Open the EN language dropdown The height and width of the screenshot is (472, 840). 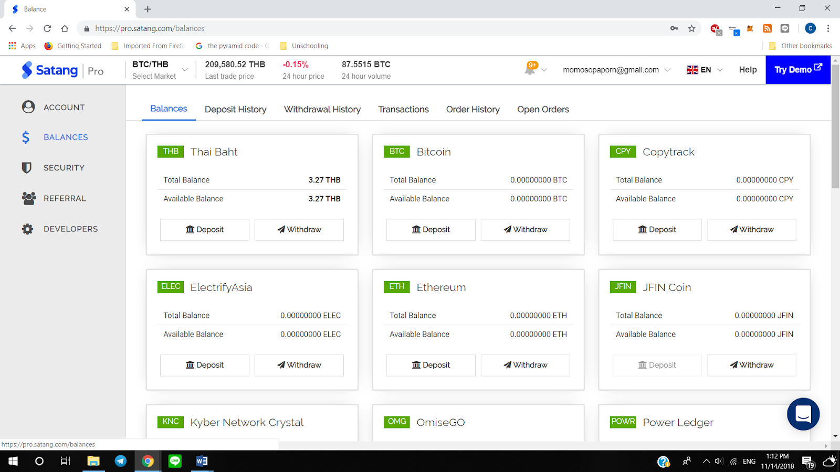coord(705,70)
